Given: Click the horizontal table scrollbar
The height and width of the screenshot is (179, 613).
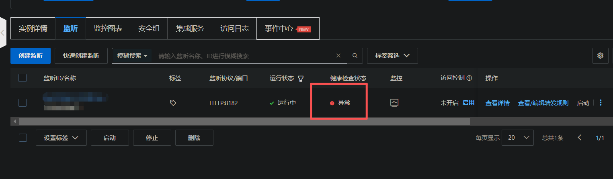Looking at the screenshot, I should (x=244, y=121).
